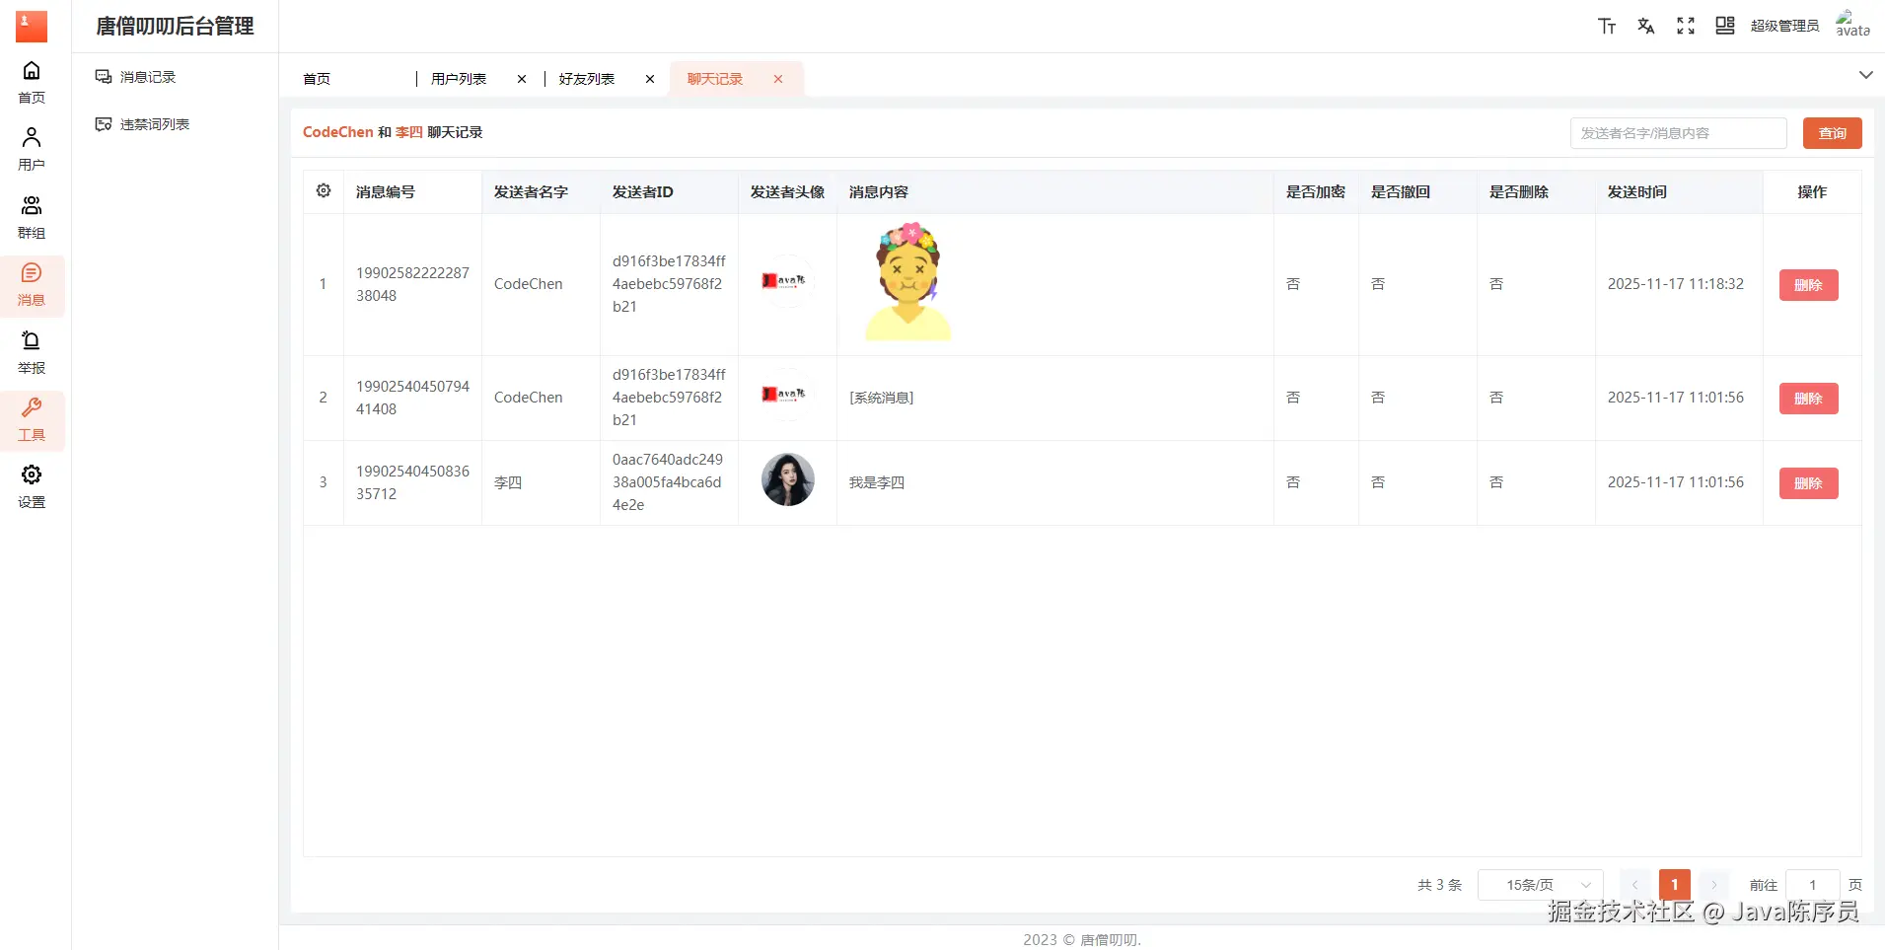Switch to the 用户列表 tab
This screenshot has height=950, width=1885.
459,79
